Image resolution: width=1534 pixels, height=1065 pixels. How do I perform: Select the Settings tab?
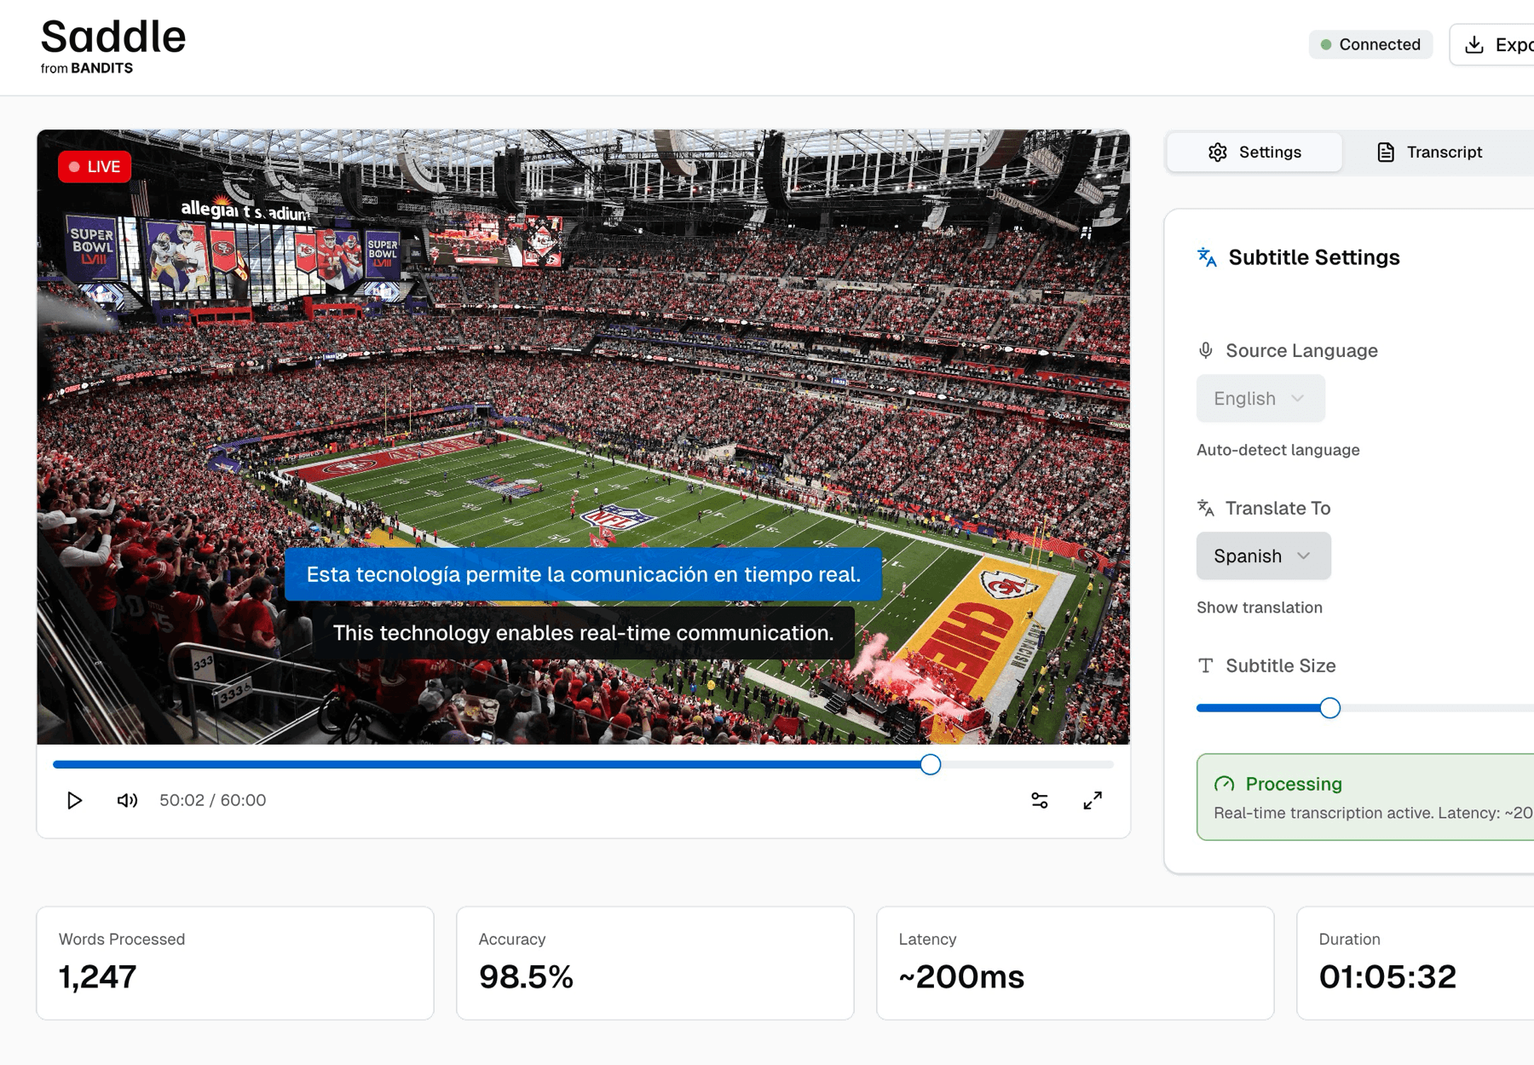click(x=1254, y=152)
